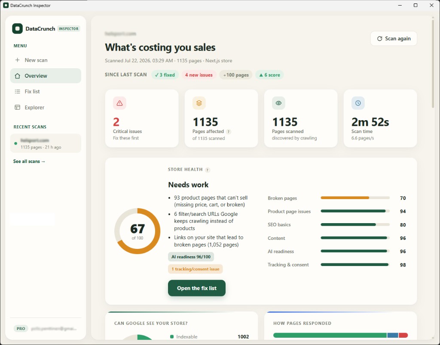
Task: Click the 6 filter/search URLs bullet text
Action: (x=206, y=221)
